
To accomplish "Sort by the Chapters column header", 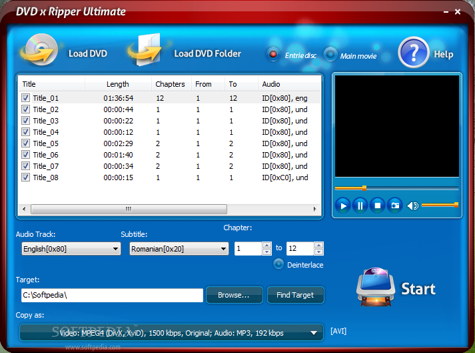I will click(x=171, y=84).
